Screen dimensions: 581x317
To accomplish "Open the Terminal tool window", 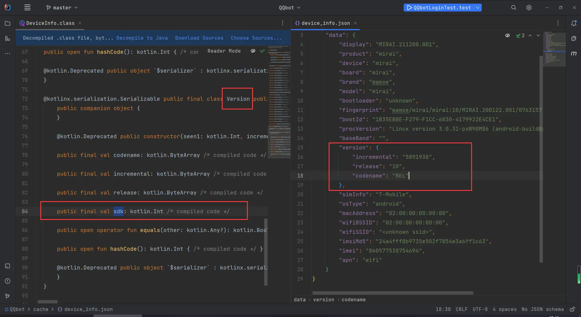I will click(8, 266).
